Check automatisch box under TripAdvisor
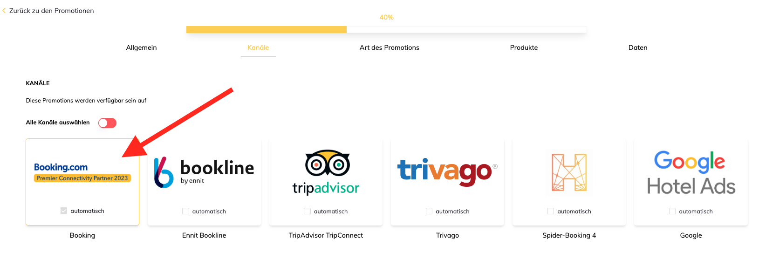 [307, 211]
